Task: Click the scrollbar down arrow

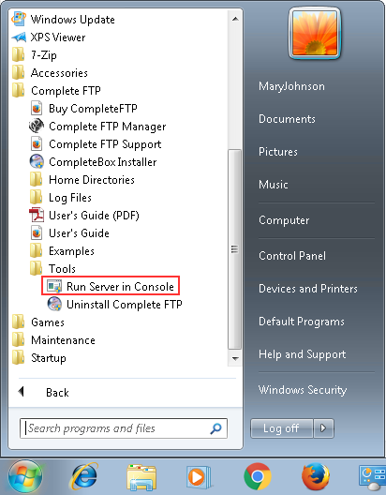Action: click(235, 359)
